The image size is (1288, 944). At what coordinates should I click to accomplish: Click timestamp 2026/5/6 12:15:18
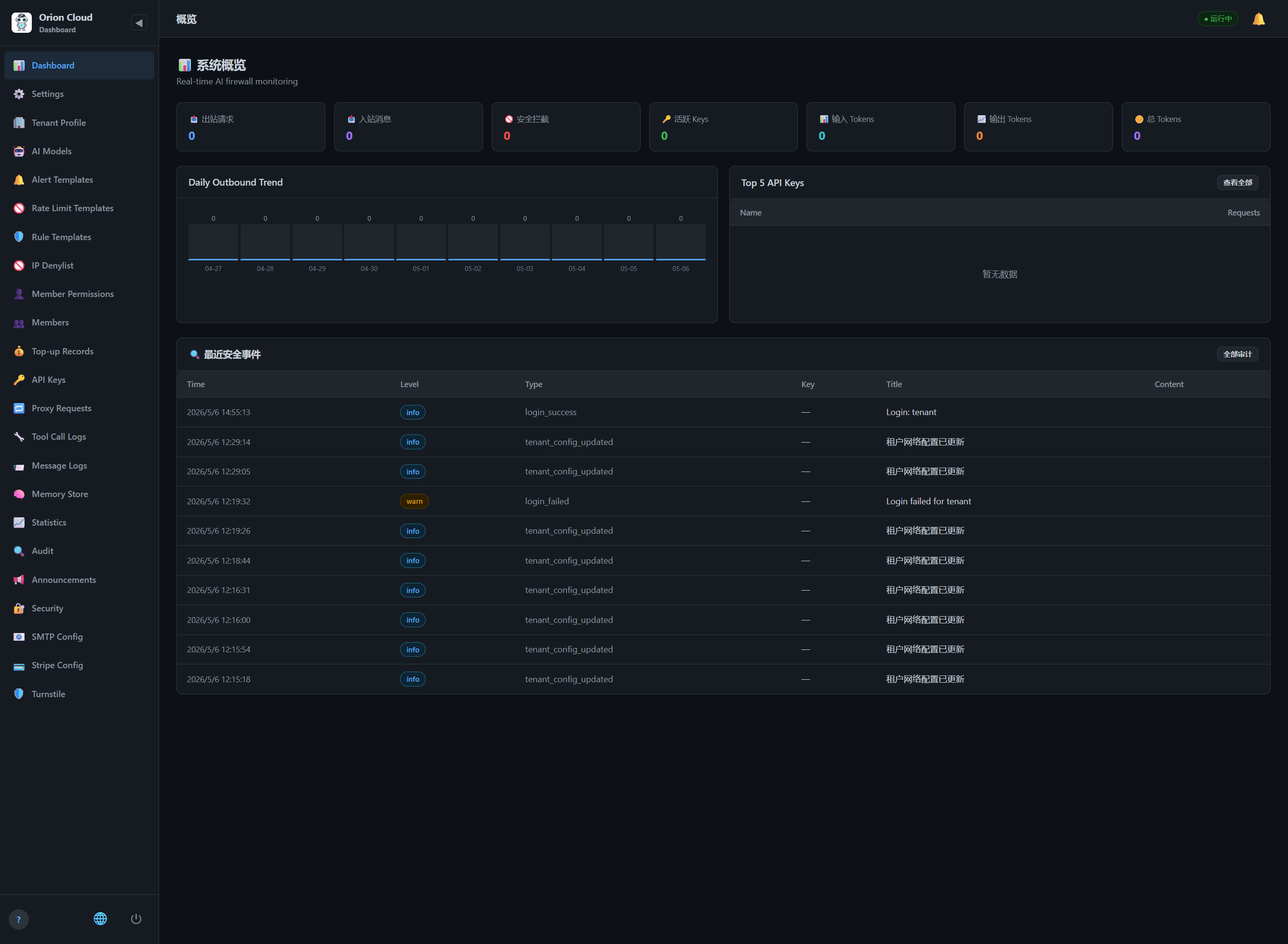tap(219, 679)
